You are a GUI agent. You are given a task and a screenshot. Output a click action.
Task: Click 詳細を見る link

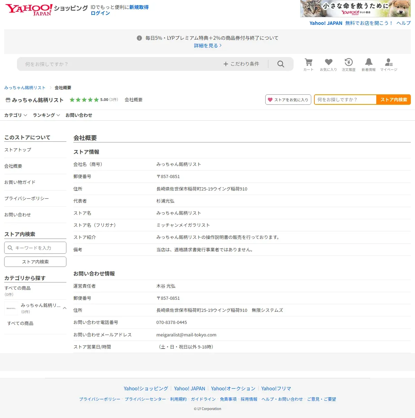click(x=207, y=46)
